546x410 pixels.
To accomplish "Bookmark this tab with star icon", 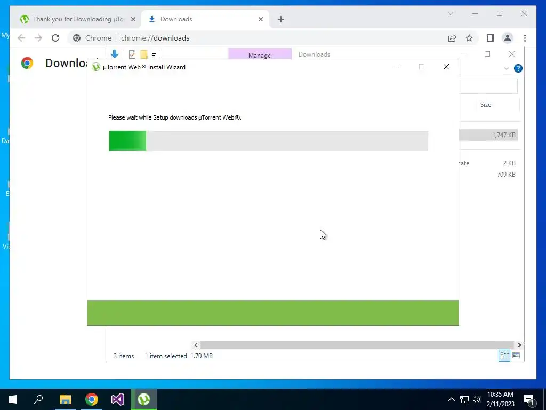I will click(469, 38).
